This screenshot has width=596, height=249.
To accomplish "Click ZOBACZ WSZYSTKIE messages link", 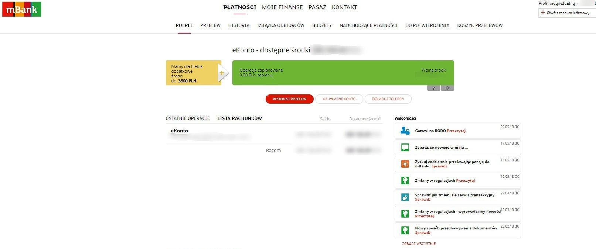I will tap(419, 244).
